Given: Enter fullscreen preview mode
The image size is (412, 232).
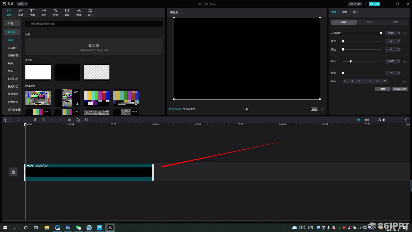Looking at the screenshot, I should pyautogui.click(x=322, y=109).
